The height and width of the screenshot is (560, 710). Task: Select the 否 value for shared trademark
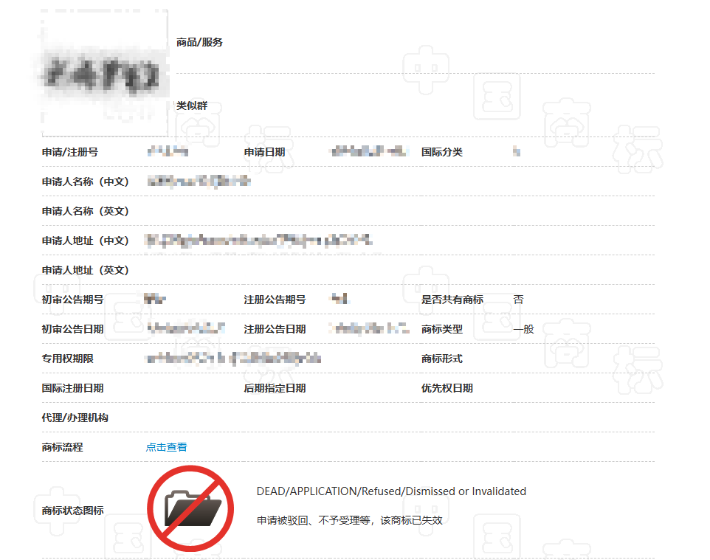click(x=518, y=300)
